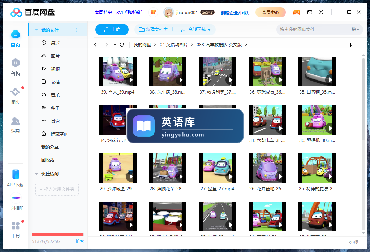Open the sort order icon
This screenshot has width=370, height=252.
click(349, 45)
